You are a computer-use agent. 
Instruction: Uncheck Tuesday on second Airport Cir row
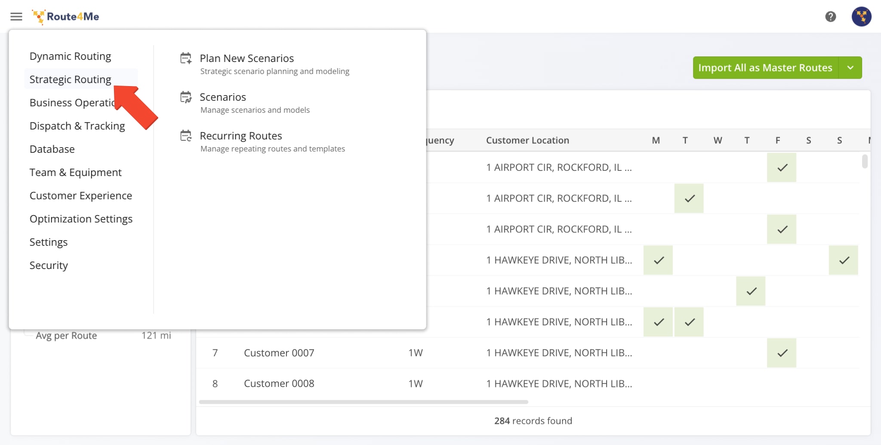click(x=689, y=198)
